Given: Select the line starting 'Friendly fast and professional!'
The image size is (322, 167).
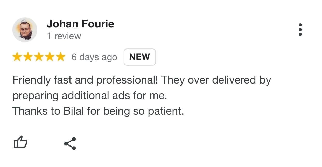Looking at the screenshot, I should [x=142, y=80].
